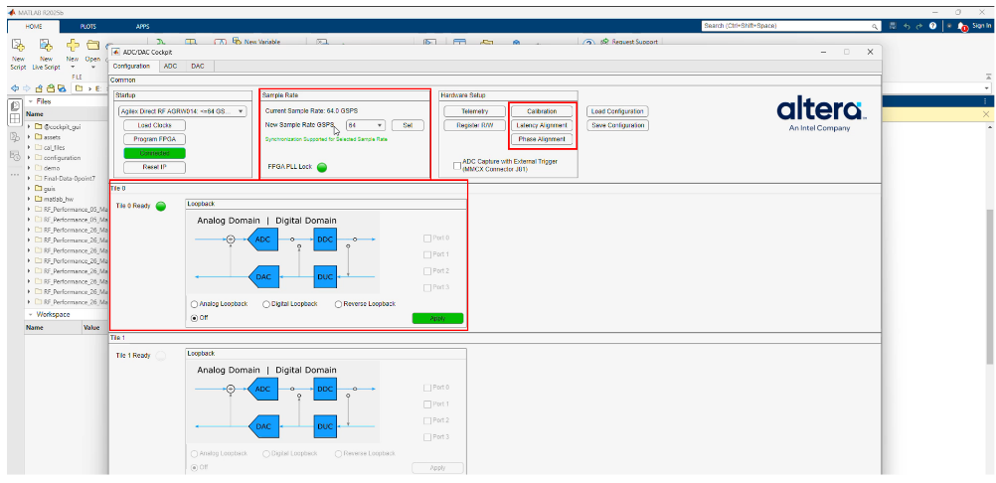
Task: Click the three-dots more icon in sidebar
Action: 16,173
